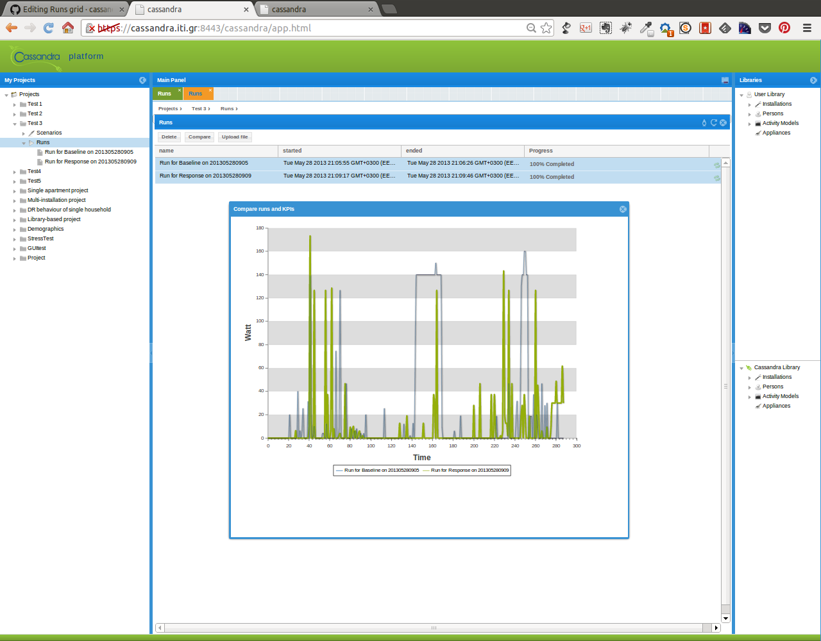The image size is (821, 641).
Task: Click Projects in the breadcrumb
Action: 168,108
